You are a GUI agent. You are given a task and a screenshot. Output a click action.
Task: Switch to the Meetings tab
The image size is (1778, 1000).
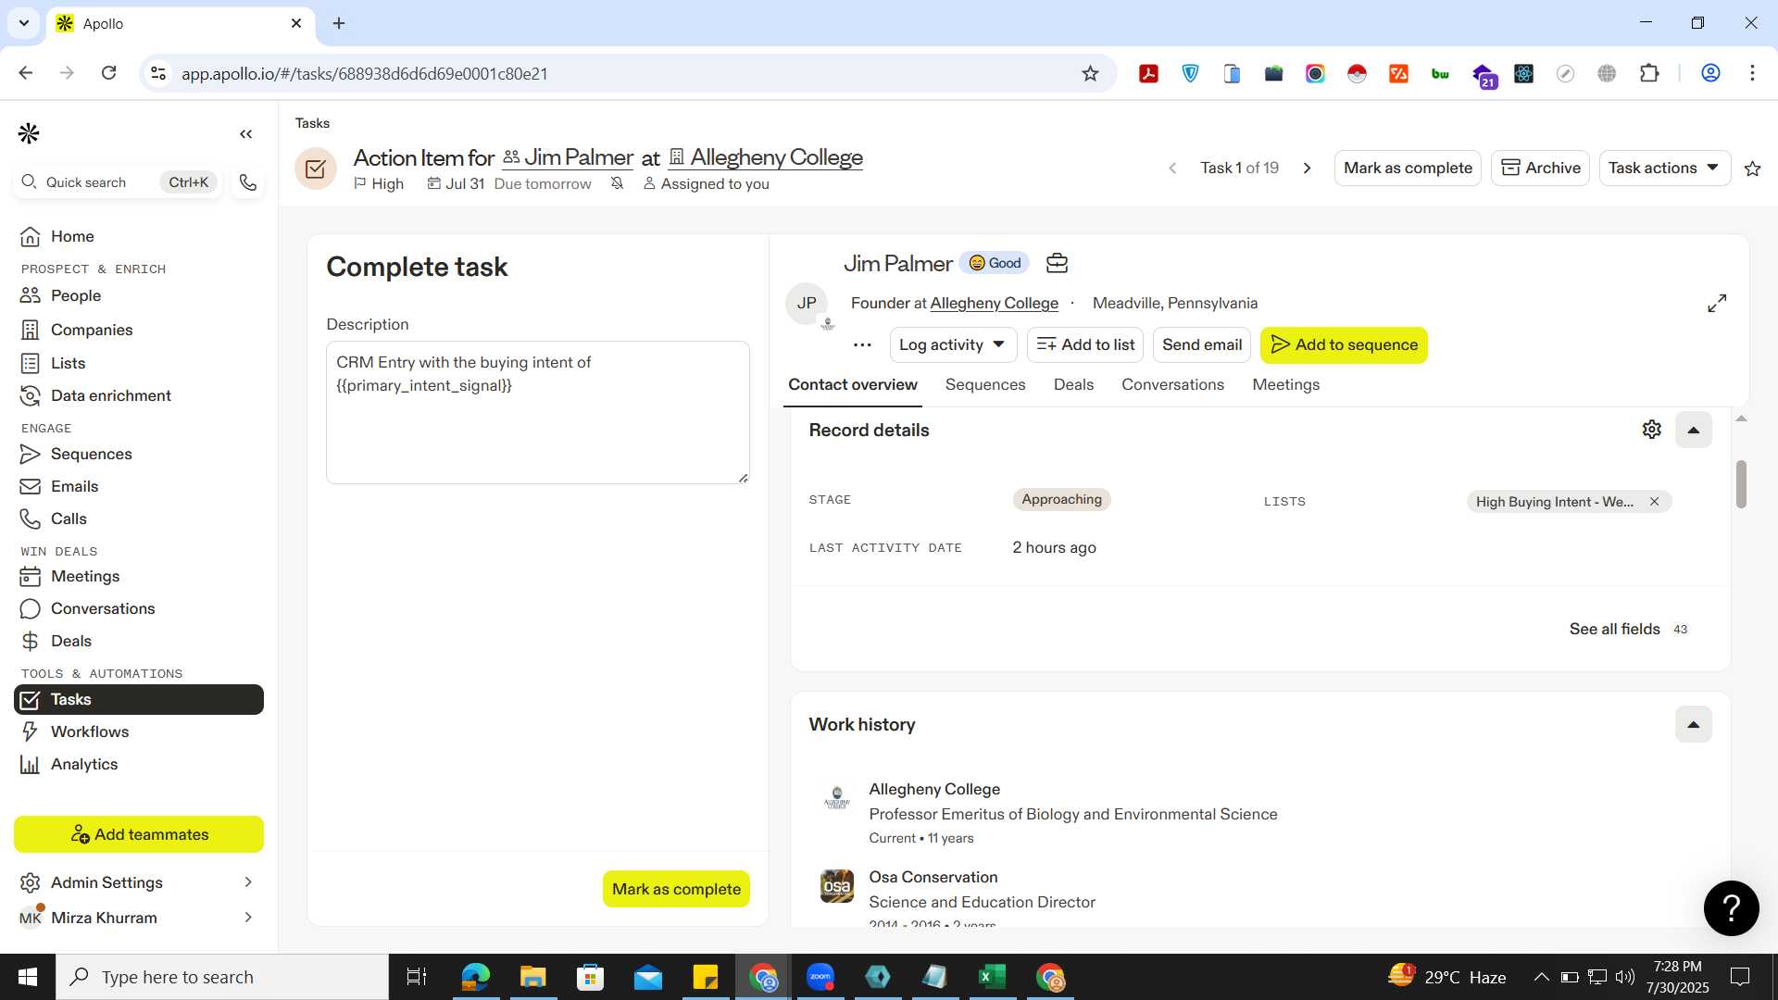(1285, 384)
